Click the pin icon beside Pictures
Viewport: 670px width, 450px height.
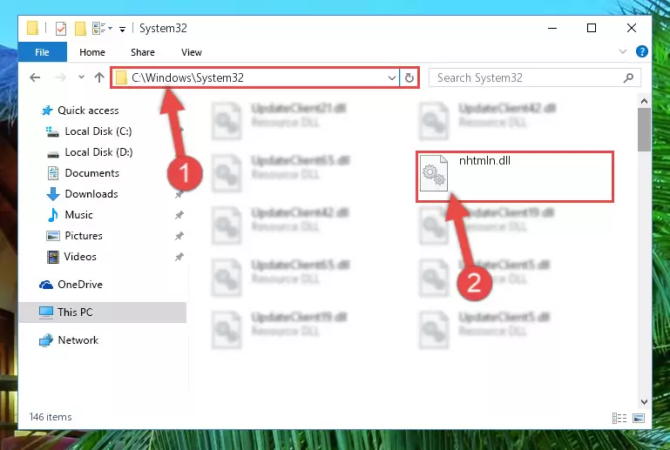179,236
